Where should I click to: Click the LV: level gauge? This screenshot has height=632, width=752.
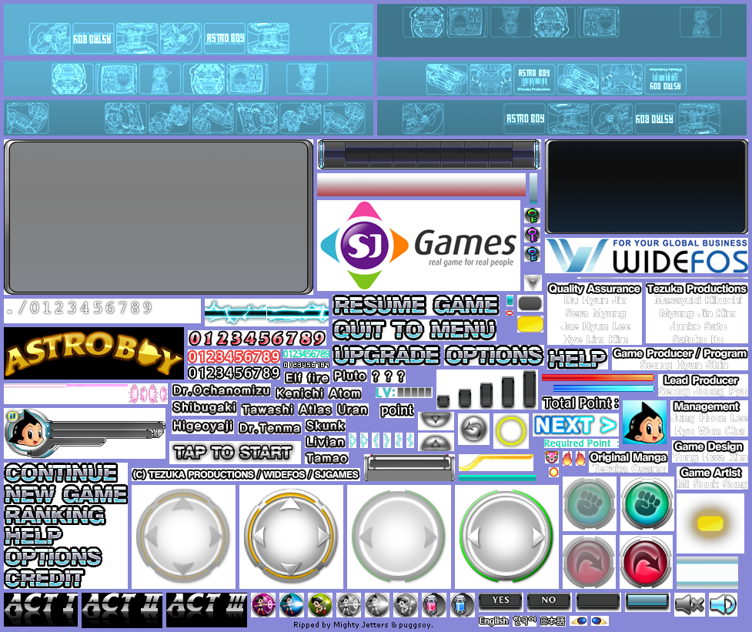404,393
